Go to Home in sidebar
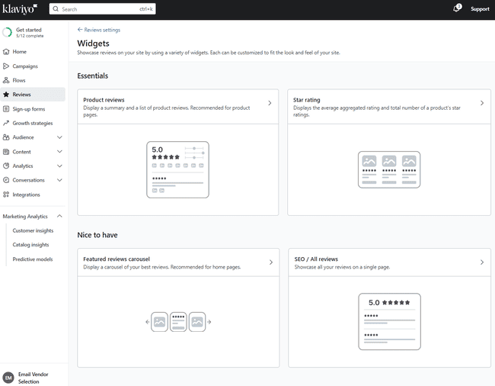 coord(33,52)
